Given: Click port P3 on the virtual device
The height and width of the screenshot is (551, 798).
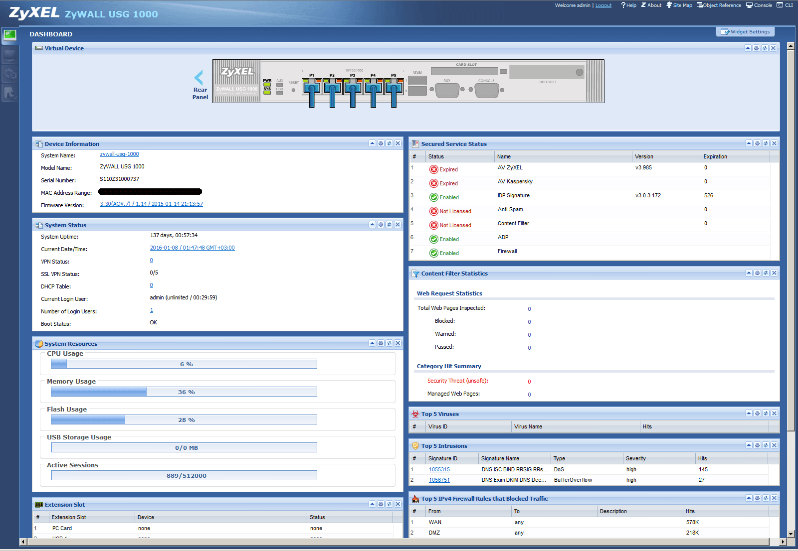Looking at the screenshot, I should click(x=353, y=89).
